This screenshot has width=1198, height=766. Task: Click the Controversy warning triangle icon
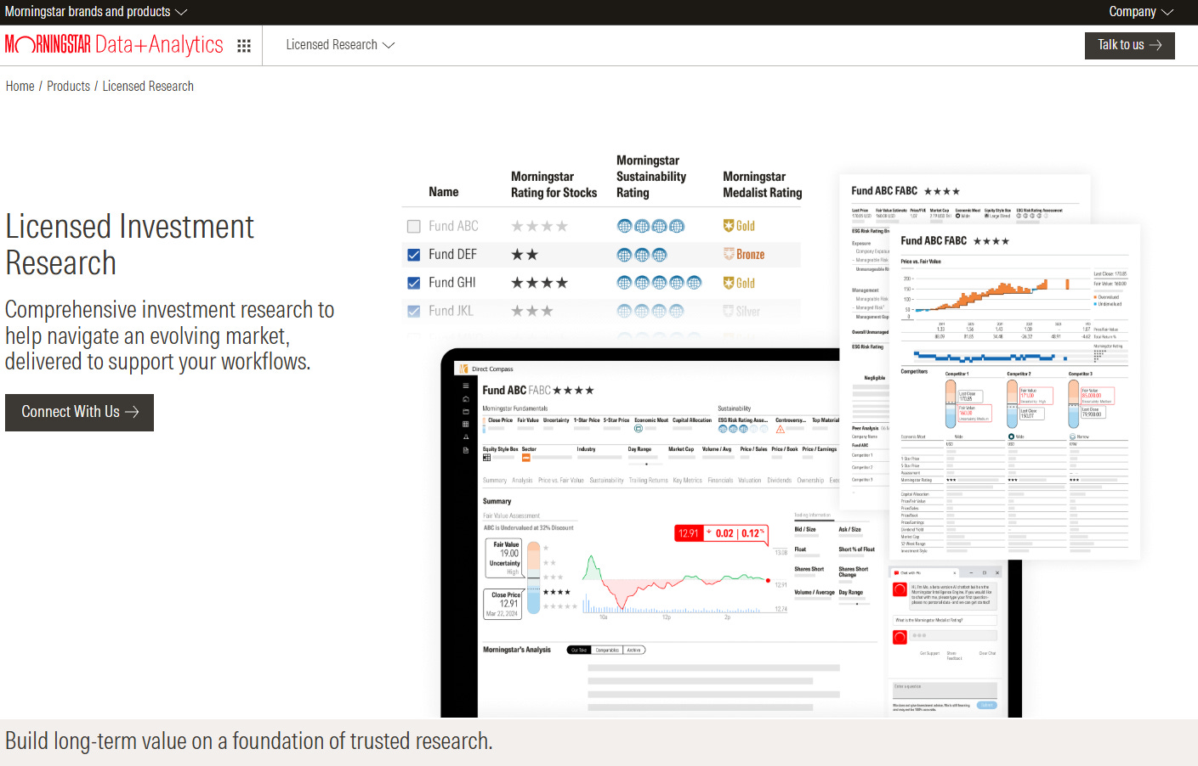coord(781,429)
